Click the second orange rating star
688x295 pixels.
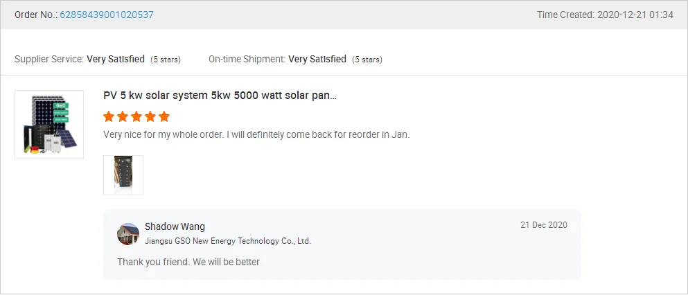tap(123, 116)
